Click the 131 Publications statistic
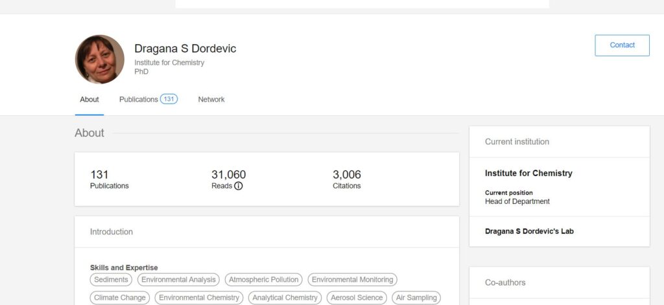 (x=109, y=179)
